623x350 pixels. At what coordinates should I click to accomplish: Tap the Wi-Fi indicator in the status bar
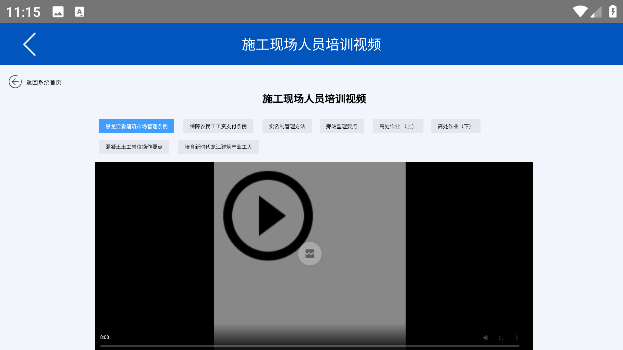[580, 11]
